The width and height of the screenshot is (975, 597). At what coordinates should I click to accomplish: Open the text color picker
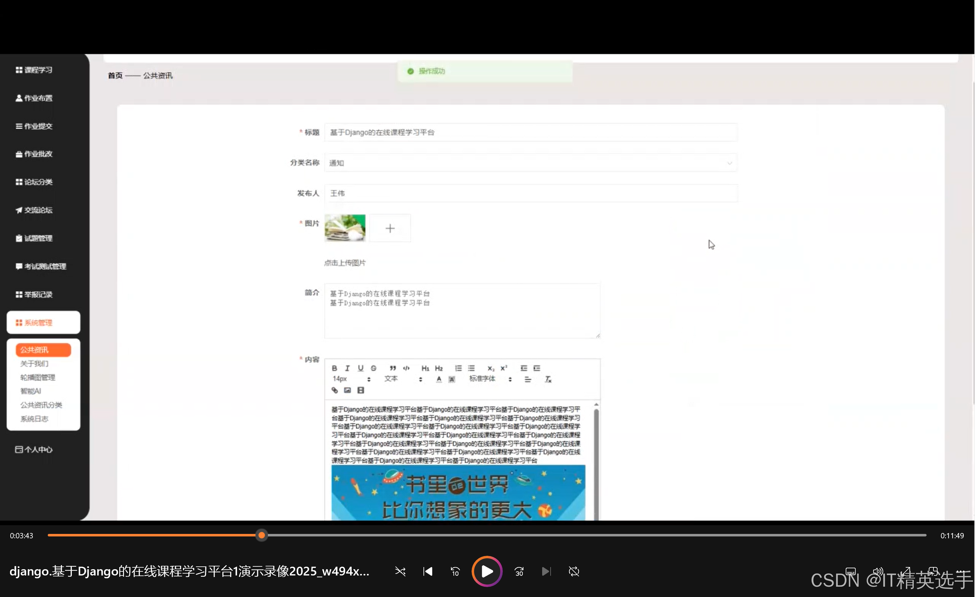[x=439, y=379]
